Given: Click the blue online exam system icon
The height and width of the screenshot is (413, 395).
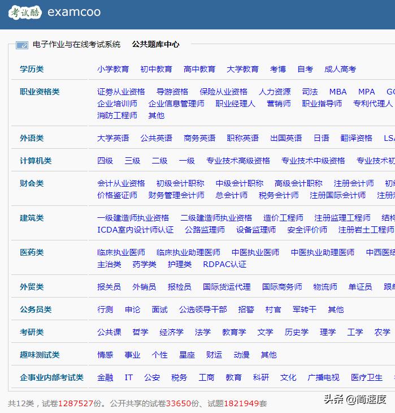Looking at the screenshot, I should click(x=22, y=45).
